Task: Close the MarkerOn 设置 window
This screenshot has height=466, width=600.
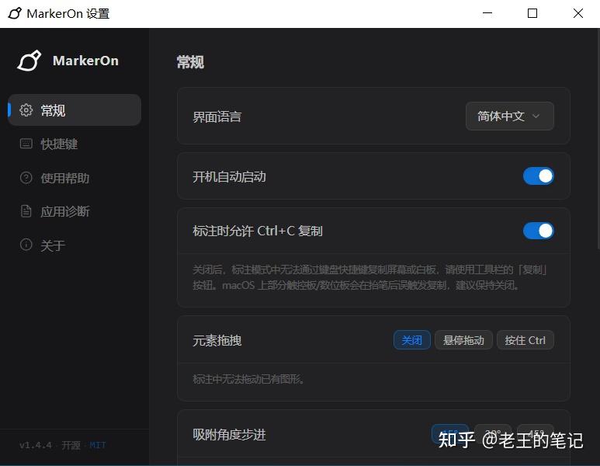Action: click(x=578, y=13)
